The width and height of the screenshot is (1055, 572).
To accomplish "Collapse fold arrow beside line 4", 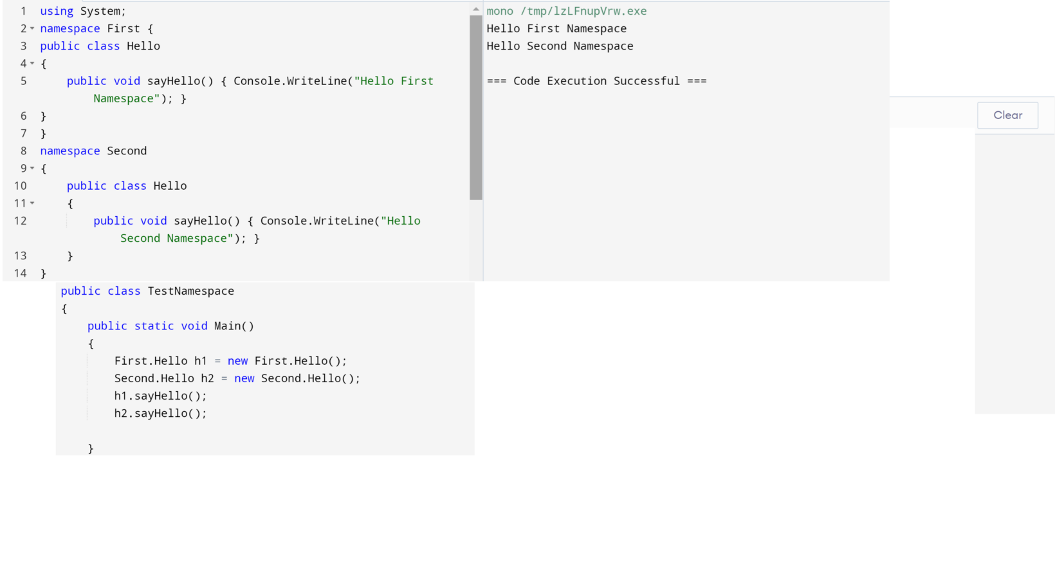I will click(x=32, y=64).
